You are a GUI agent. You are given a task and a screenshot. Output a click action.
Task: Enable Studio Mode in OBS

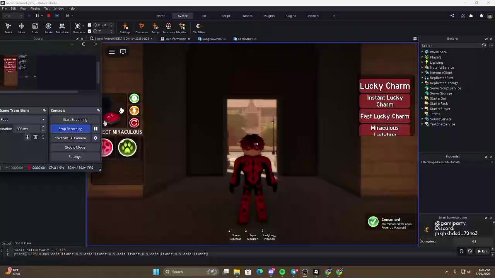point(75,147)
